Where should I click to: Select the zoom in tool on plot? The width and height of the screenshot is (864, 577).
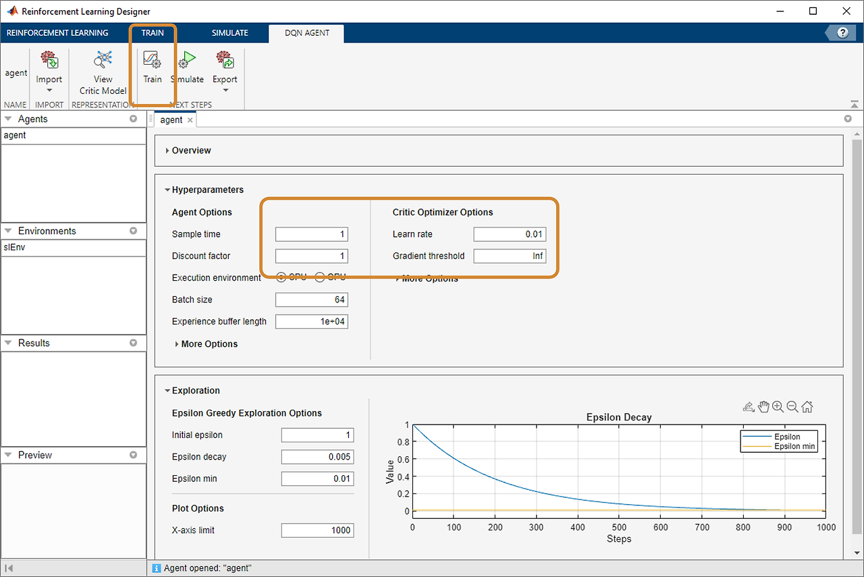[778, 406]
